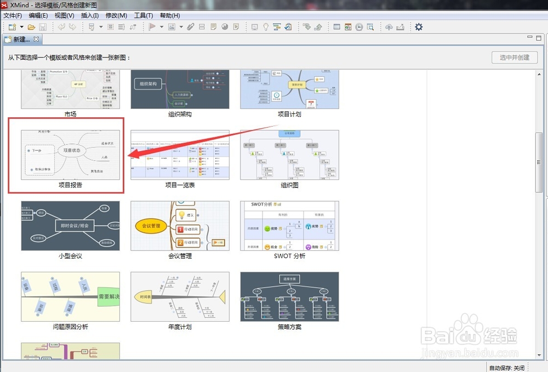Select the SWOT 分析 template thumbnail
Screen dimensions: 548x372
coord(289,226)
